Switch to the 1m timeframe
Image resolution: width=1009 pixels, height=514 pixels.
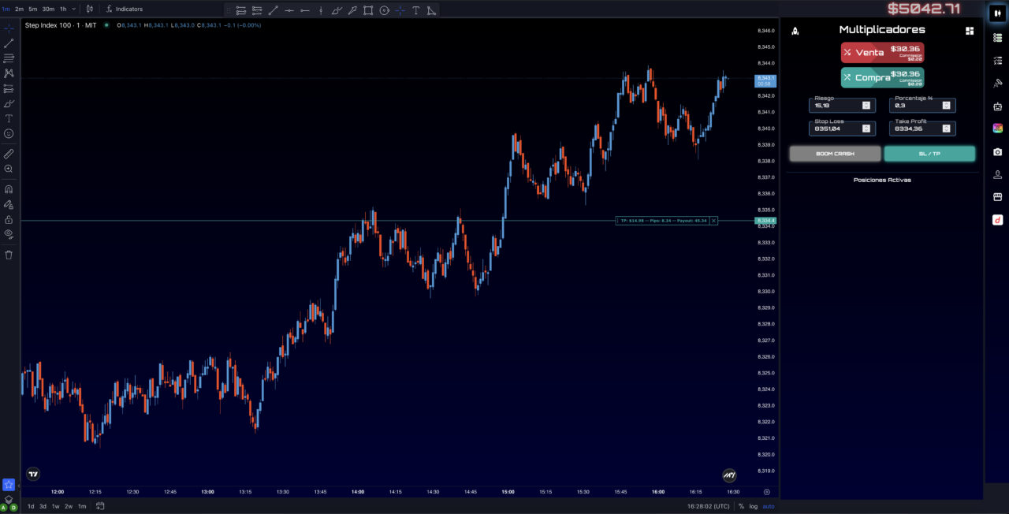click(6, 9)
